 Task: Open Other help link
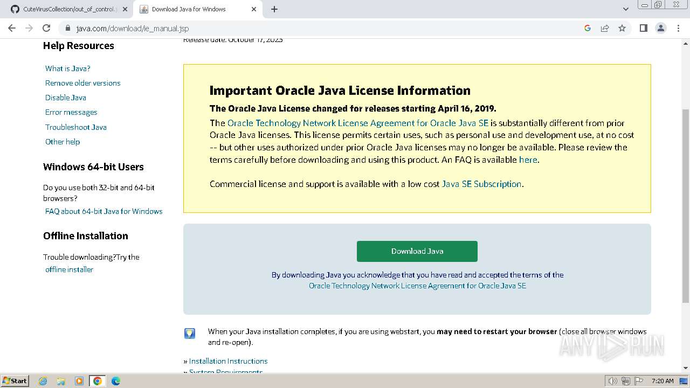point(63,142)
